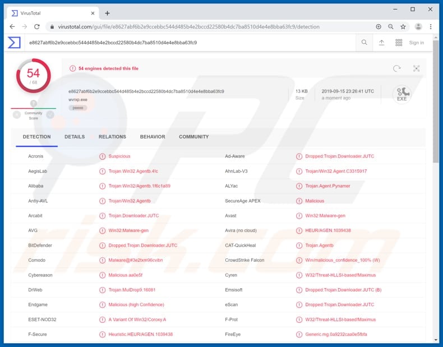Switch to the BEHAVIOR tab
Screen dimensions: 443x347
click(x=153, y=137)
